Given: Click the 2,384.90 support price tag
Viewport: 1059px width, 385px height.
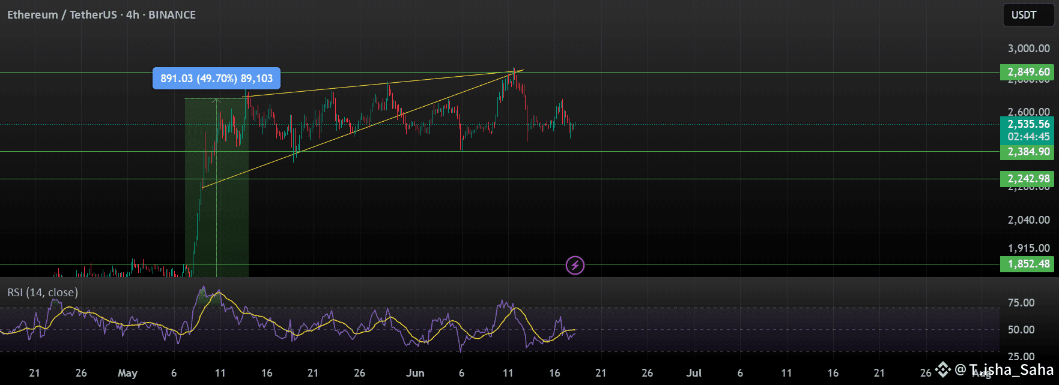Looking at the screenshot, I should coord(1028,152).
